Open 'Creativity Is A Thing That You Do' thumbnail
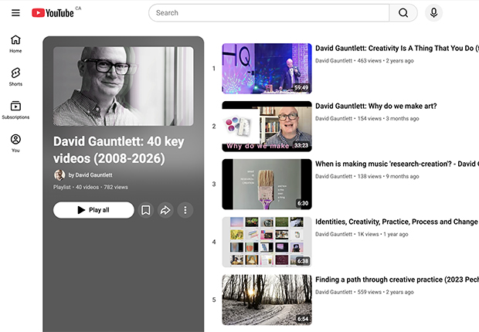 click(267, 68)
